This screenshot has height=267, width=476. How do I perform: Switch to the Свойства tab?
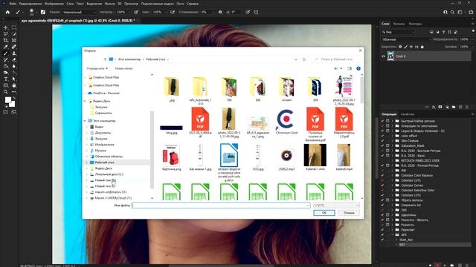point(408,114)
